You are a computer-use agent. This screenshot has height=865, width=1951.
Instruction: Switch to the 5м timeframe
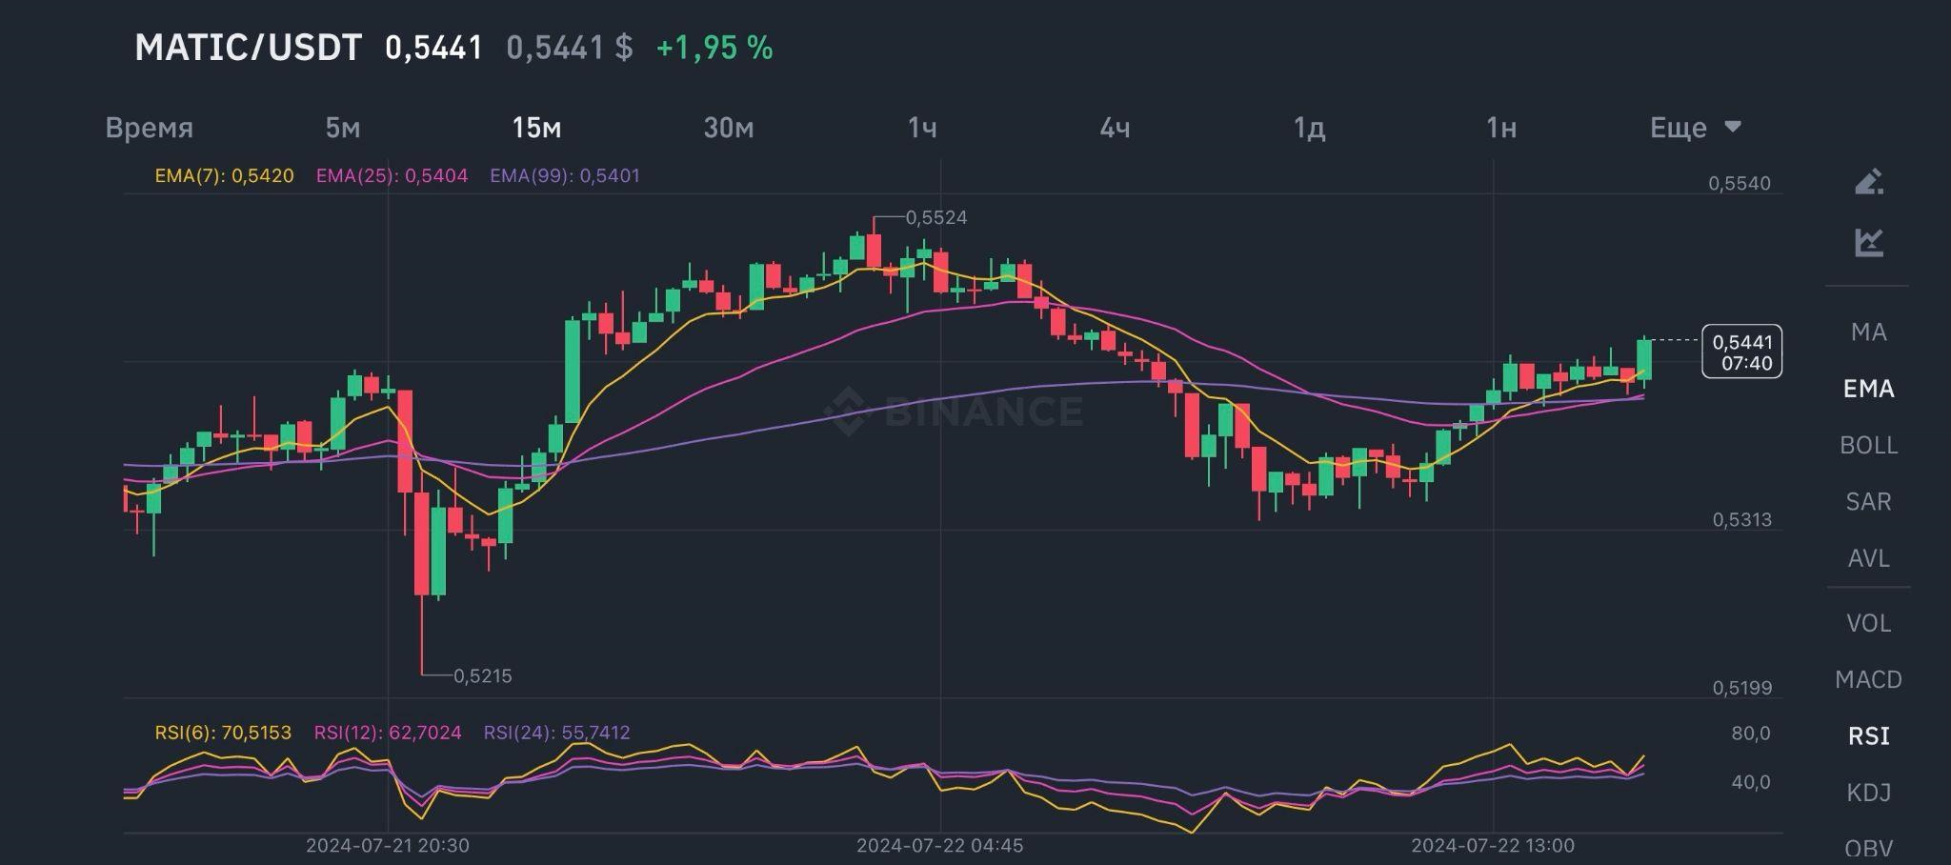coord(343,128)
